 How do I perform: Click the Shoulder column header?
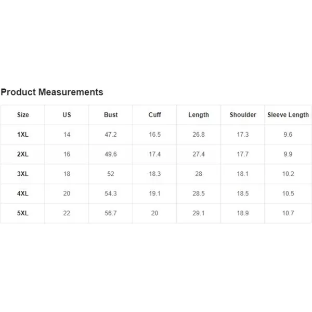click(243, 115)
